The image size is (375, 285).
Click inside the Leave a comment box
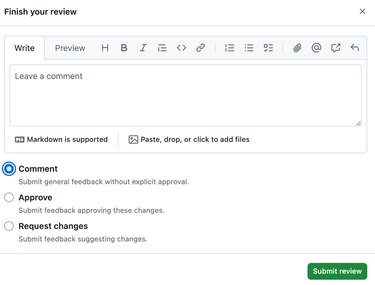[185, 95]
